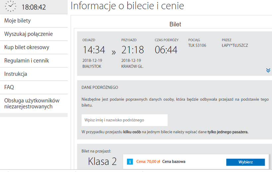Click the blue info icon by the price
This screenshot has width=272, height=172.
point(130,162)
